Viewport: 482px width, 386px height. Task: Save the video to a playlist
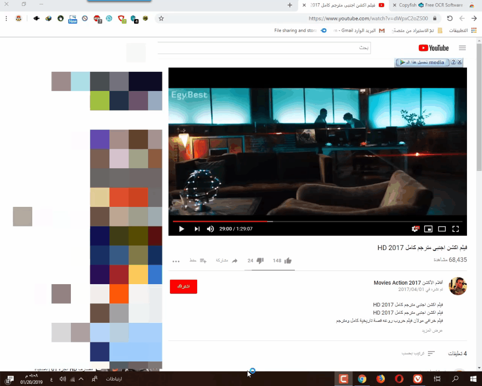click(x=203, y=261)
